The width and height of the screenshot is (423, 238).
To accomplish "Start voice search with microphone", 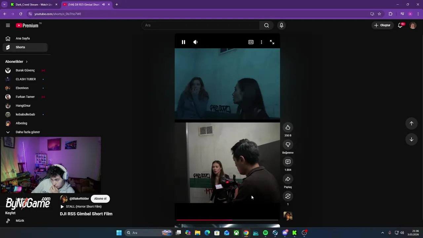I will tap(282, 25).
